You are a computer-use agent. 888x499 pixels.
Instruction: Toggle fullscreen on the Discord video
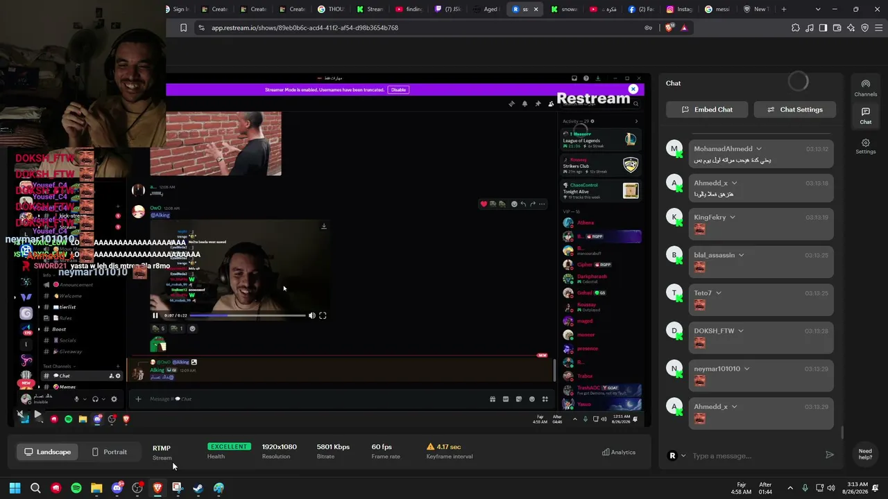pyautogui.click(x=323, y=315)
